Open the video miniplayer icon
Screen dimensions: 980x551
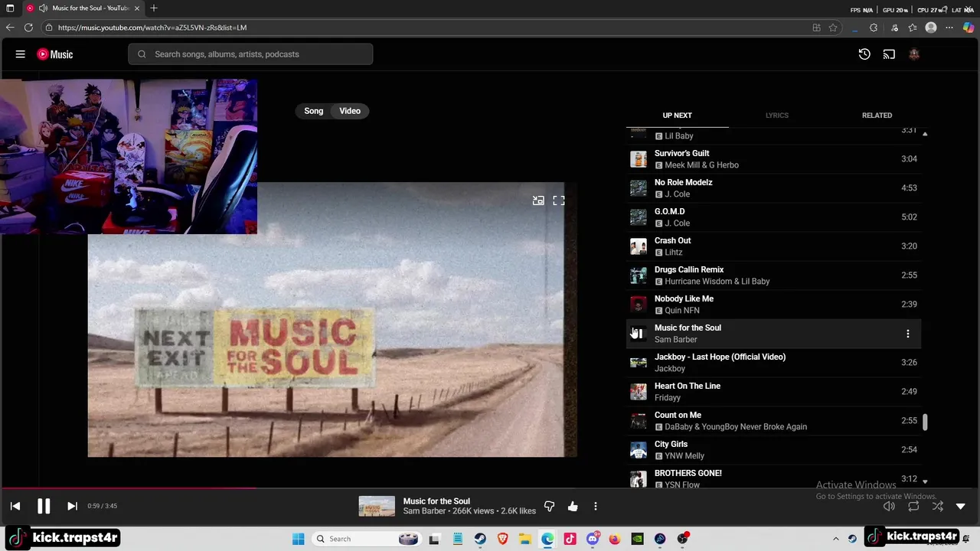pos(538,201)
